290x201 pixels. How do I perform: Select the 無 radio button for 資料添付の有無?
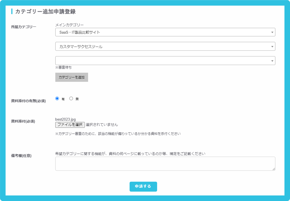pos(71,99)
